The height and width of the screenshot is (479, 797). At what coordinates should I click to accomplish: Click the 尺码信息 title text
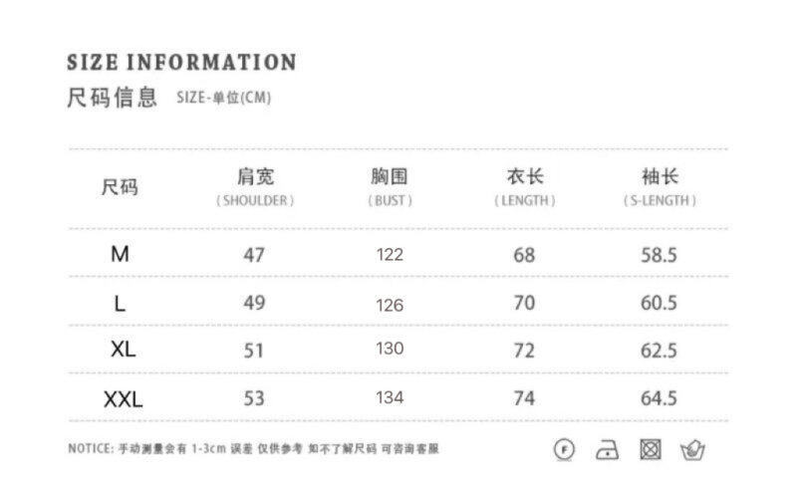tap(113, 97)
